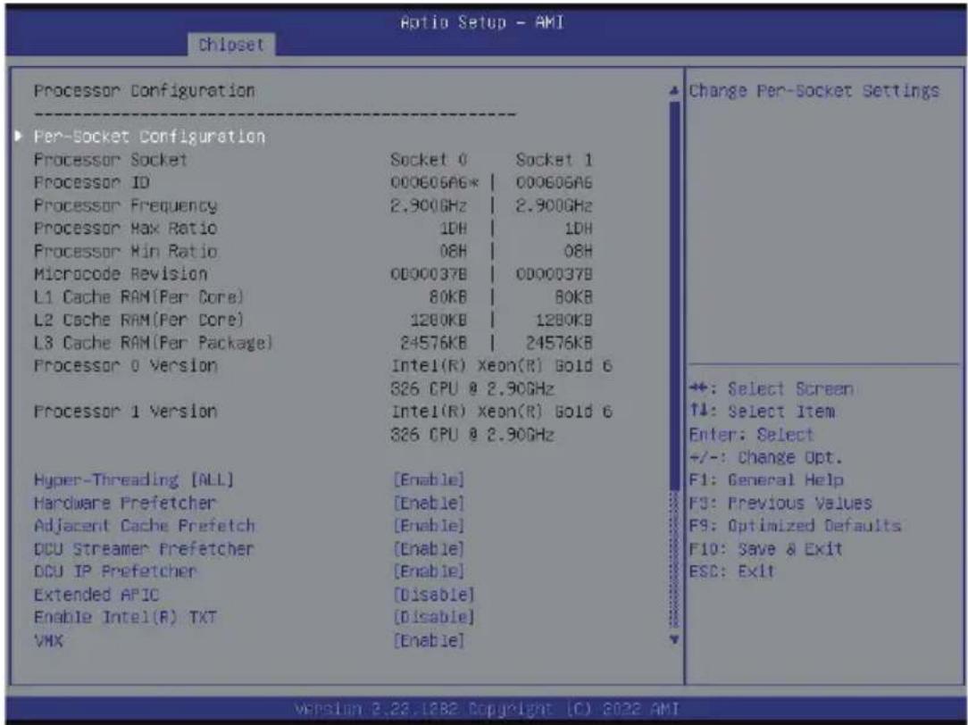Click the Processor Socket row label

111,160
